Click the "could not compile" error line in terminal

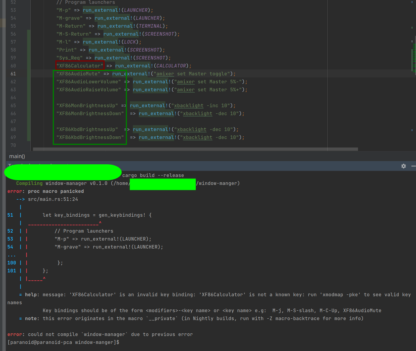point(100,335)
